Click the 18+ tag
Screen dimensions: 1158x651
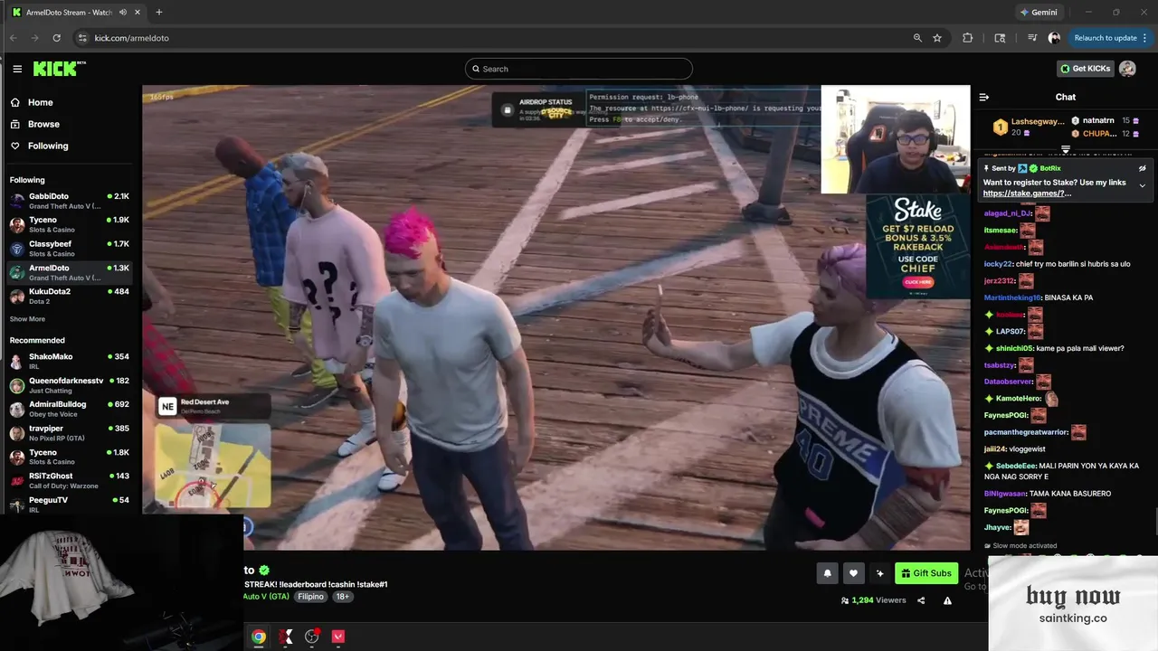point(342,597)
